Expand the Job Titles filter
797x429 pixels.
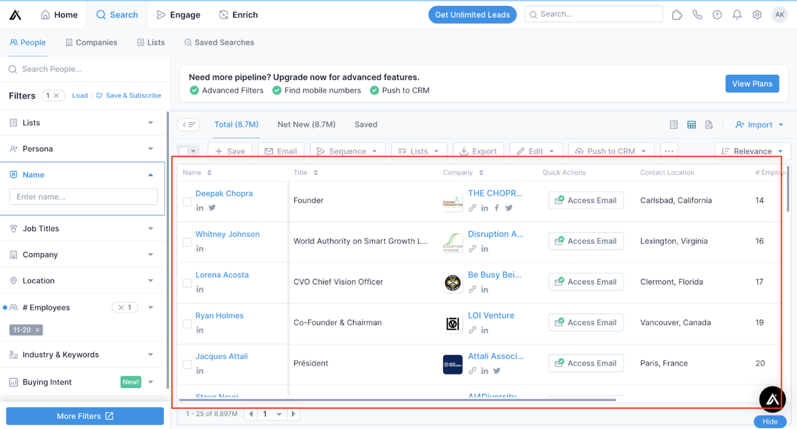(x=83, y=229)
